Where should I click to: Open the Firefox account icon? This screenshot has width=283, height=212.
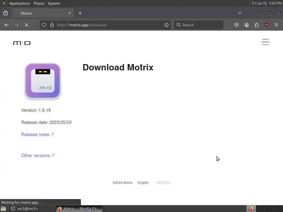(x=247, y=25)
